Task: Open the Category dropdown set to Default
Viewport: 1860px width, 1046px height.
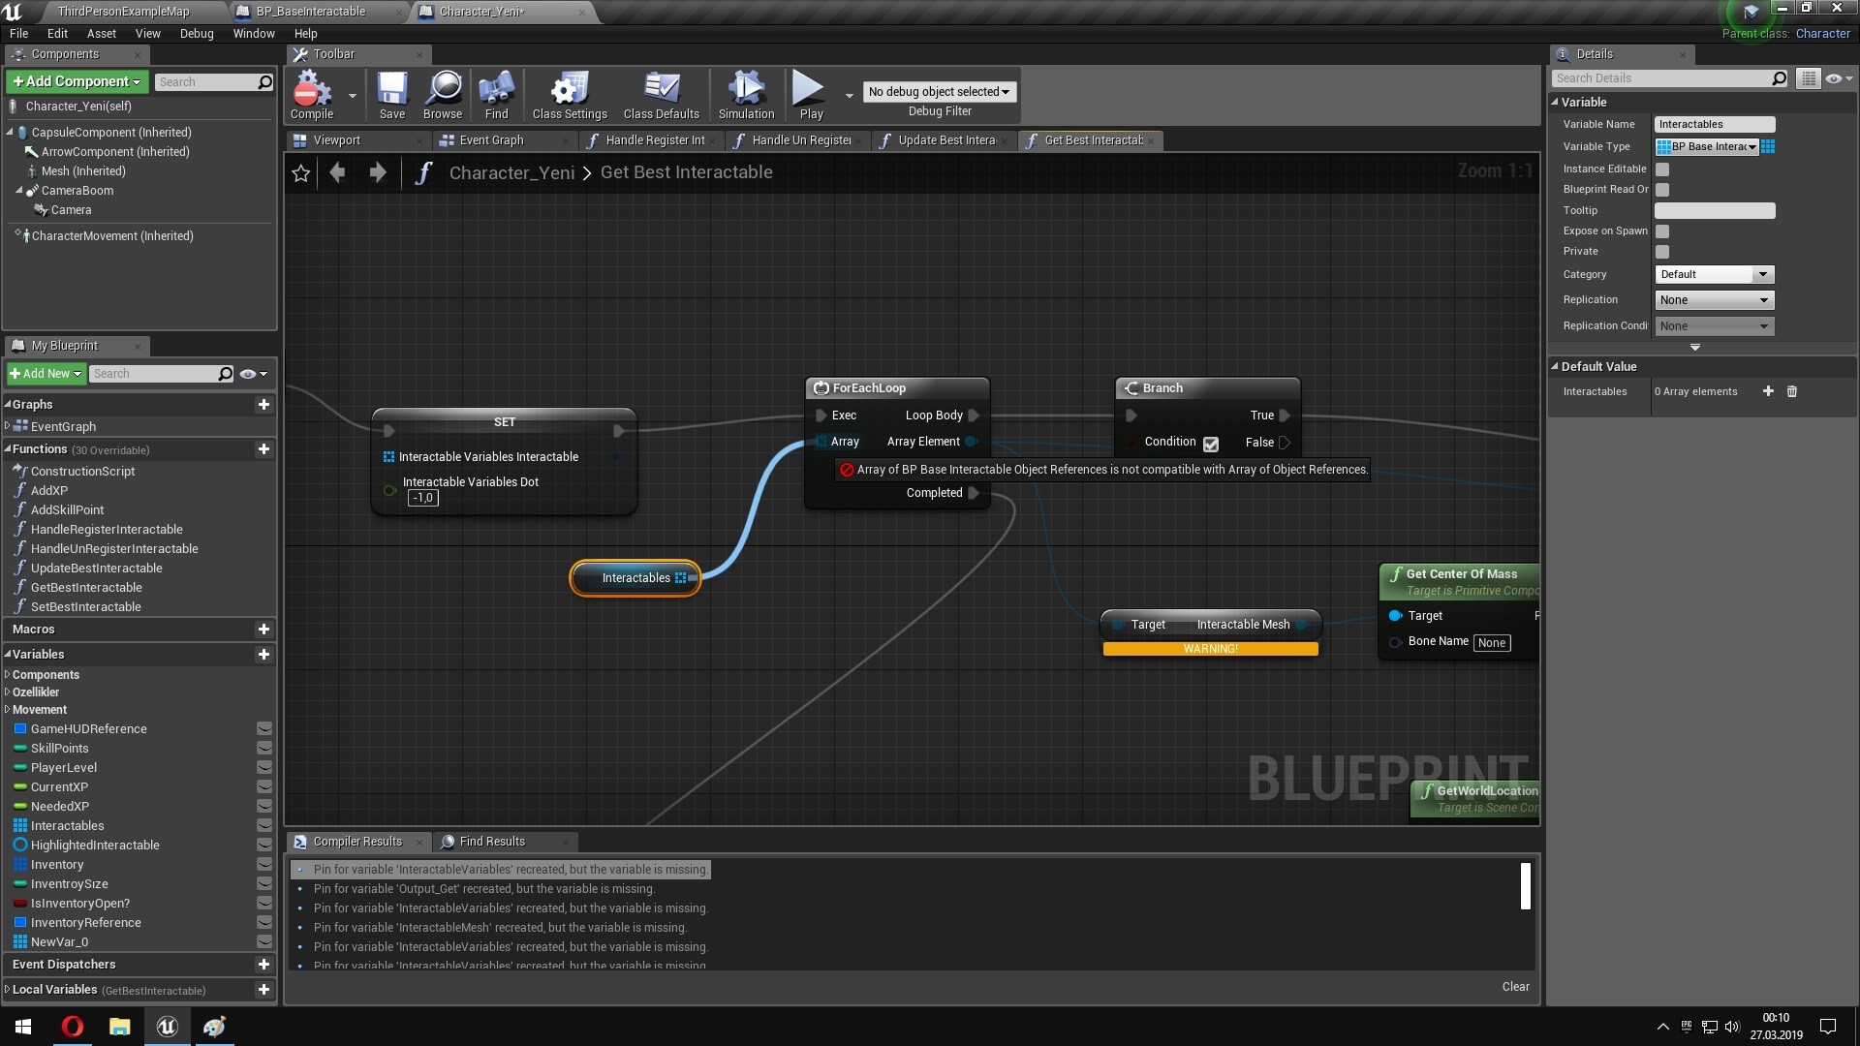Action: [1715, 275]
